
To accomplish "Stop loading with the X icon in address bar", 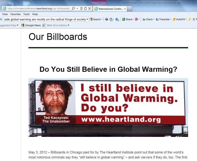I will [x=89, y=8].
